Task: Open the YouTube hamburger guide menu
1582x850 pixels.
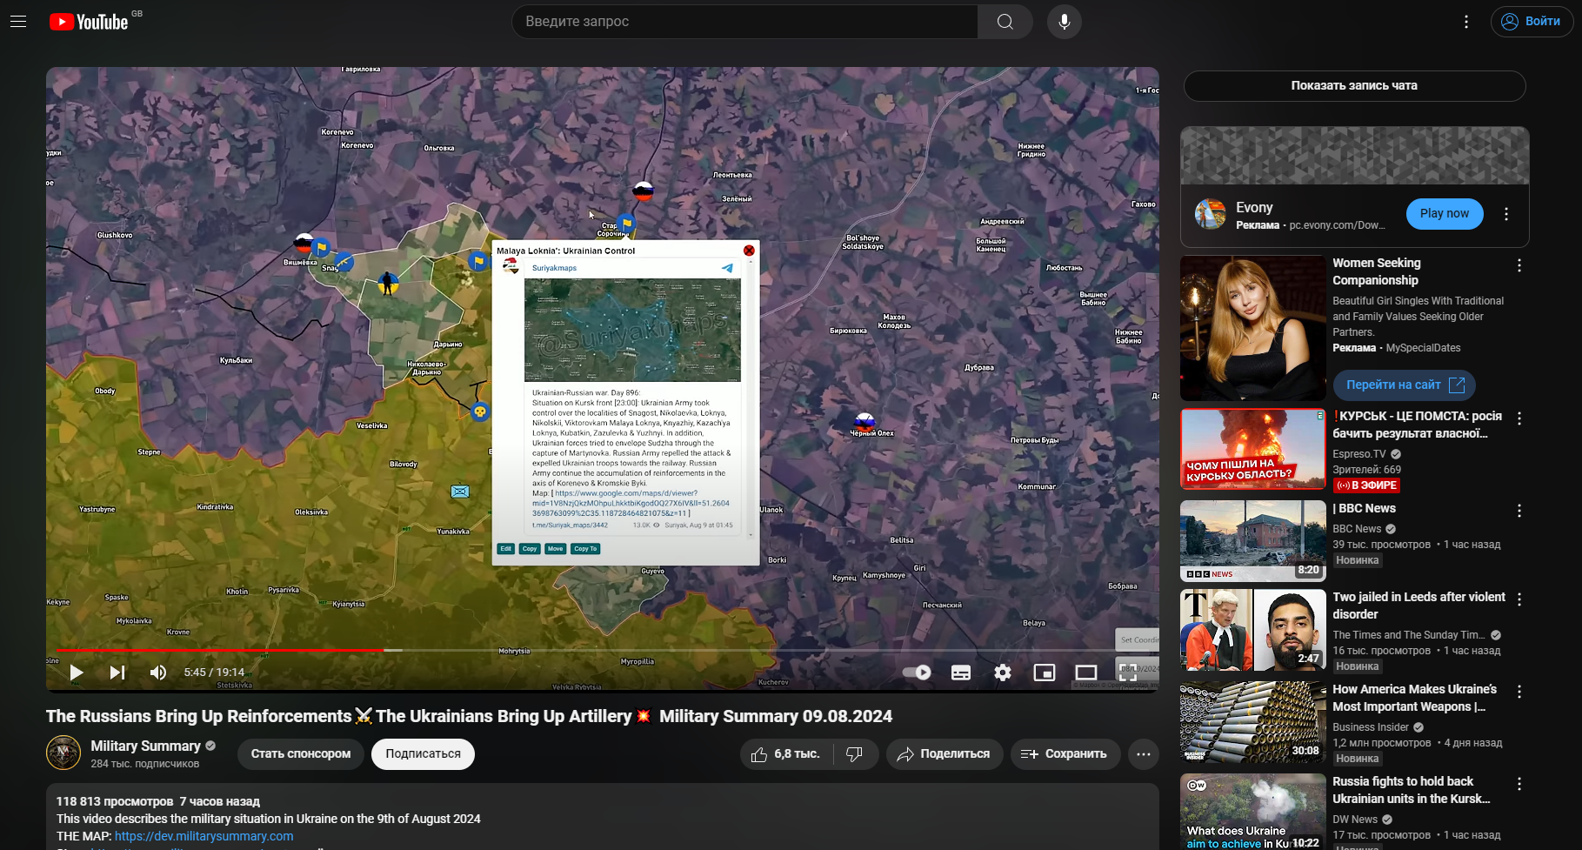Action: 18,22
